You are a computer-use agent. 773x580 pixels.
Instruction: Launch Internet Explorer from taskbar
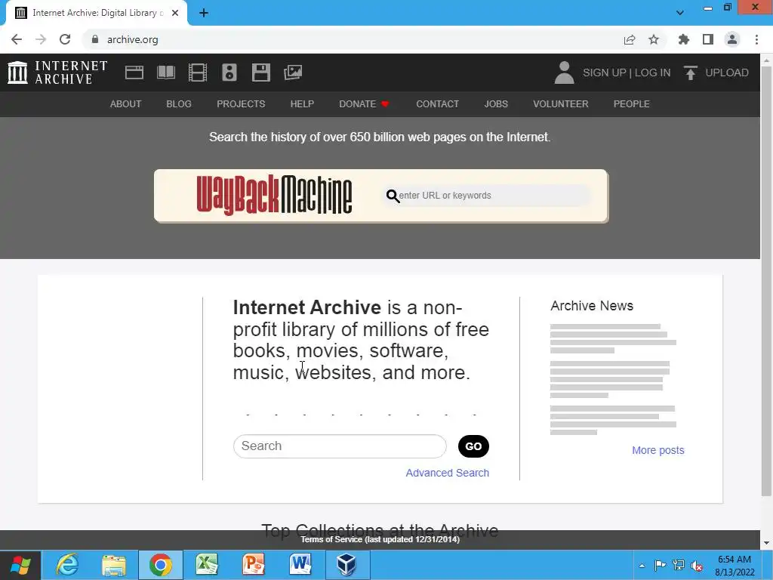[x=67, y=565]
